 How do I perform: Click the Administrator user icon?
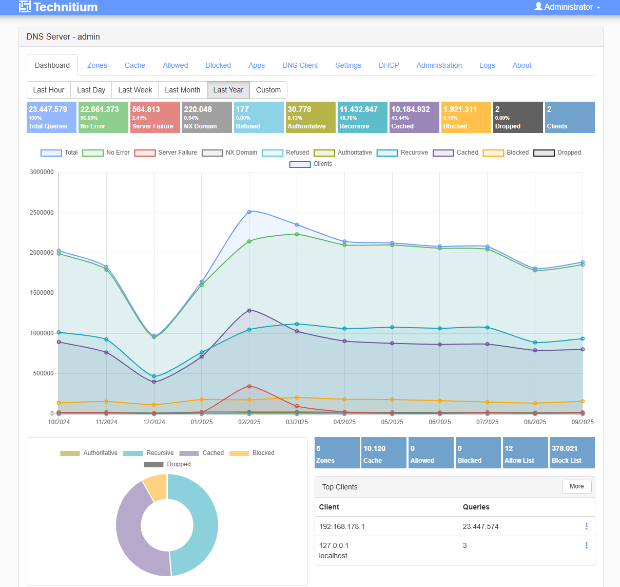pyautogui.click(x=538, y=7)
